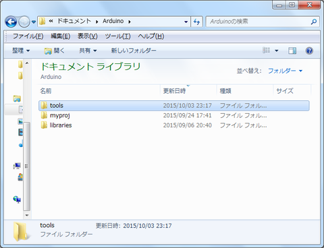Viewport: 324px width, 248px height.
Task: Select the Music icon in navigation pane
Action: (x=21, y=144)
